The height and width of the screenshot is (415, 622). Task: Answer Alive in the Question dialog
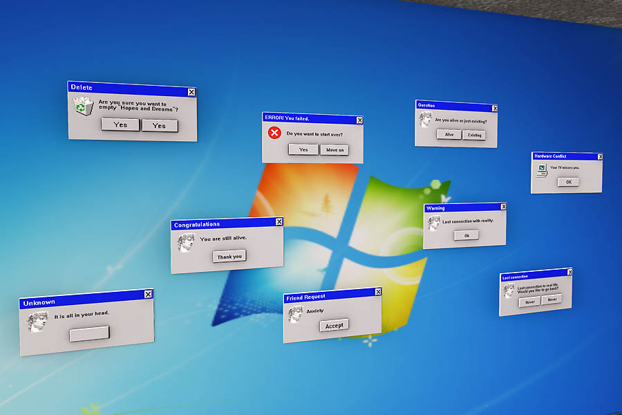(x=449, y=134)
